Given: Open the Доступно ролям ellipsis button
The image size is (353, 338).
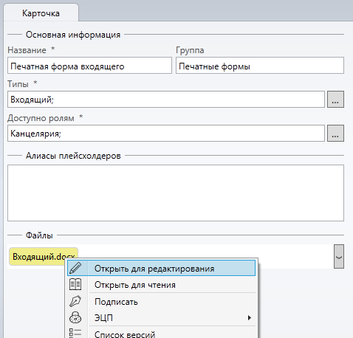Looking at the screenshot, I should point(335,134).
